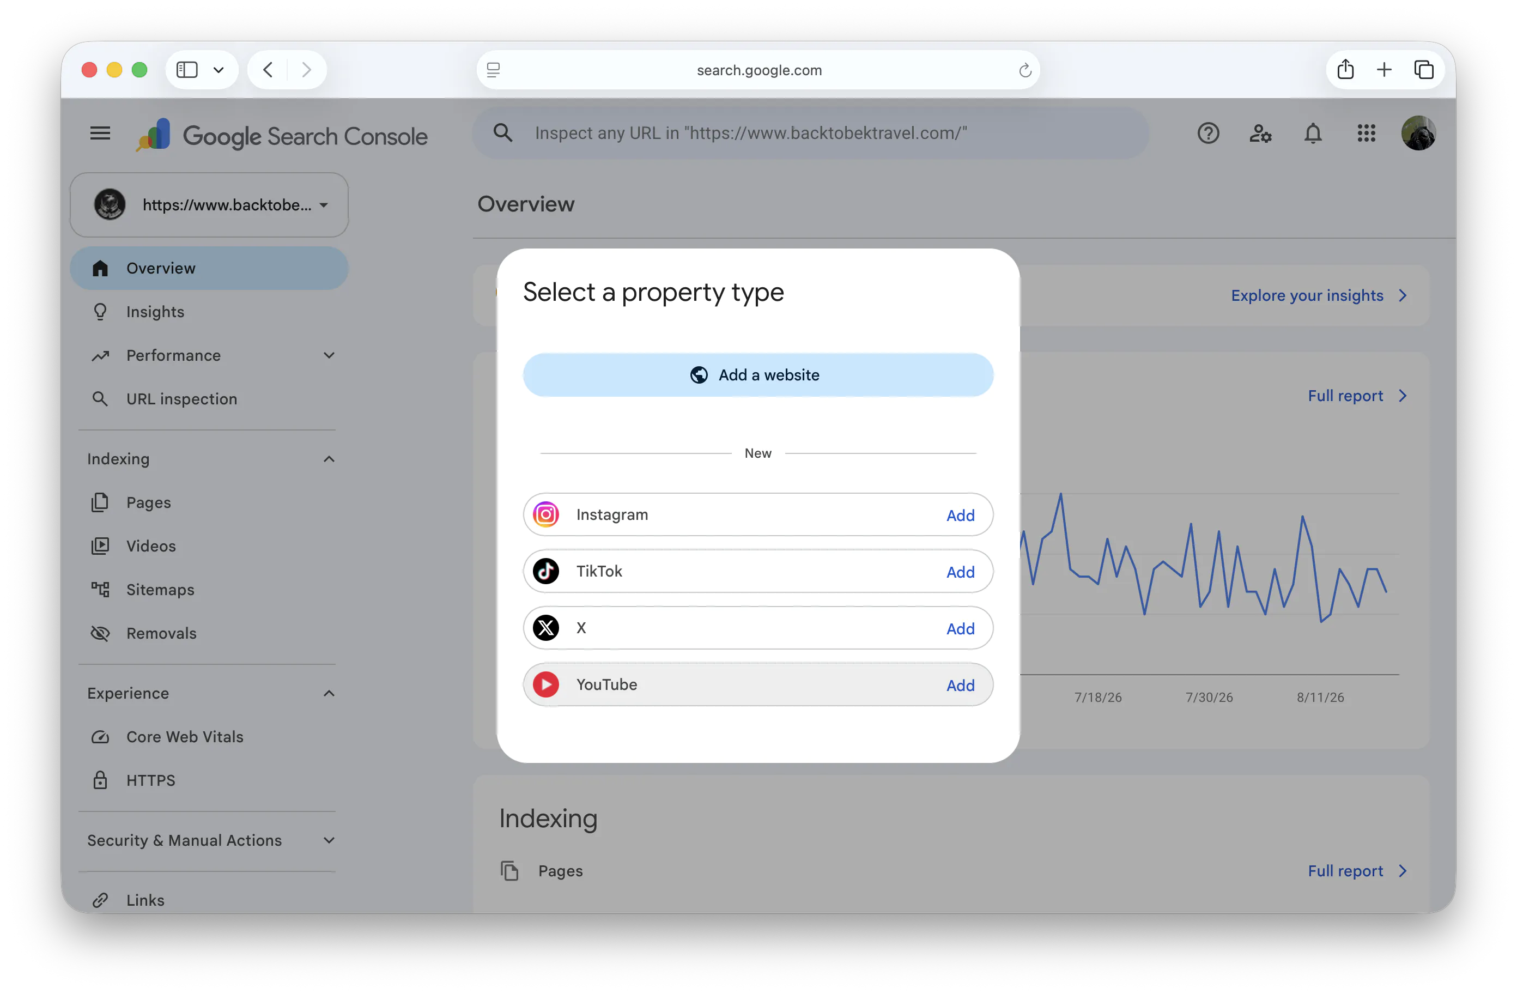Image resolution: width=1517 pixels, height=994 pixels.
Task: Open Links in the sidebar
Action: (209, 900)
